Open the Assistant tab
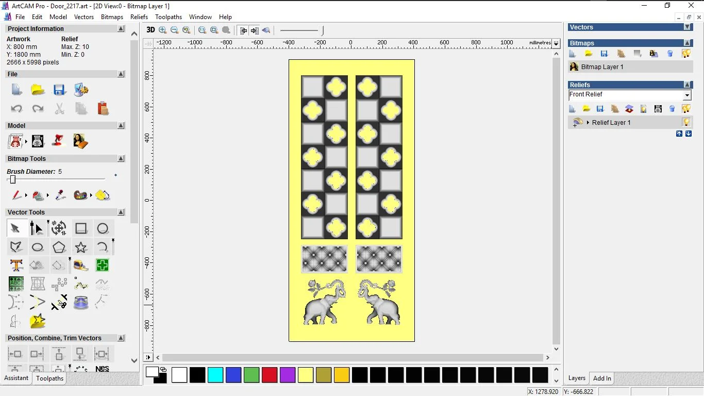This screenshot has height=396, width=704. (x=16, y=378)
